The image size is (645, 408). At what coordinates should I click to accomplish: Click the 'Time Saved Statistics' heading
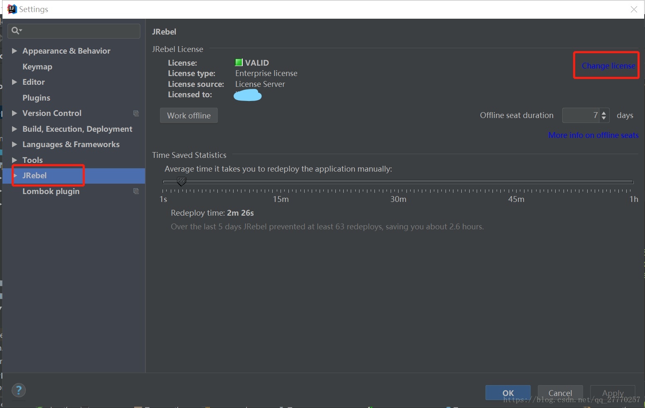tap(189, 155)
